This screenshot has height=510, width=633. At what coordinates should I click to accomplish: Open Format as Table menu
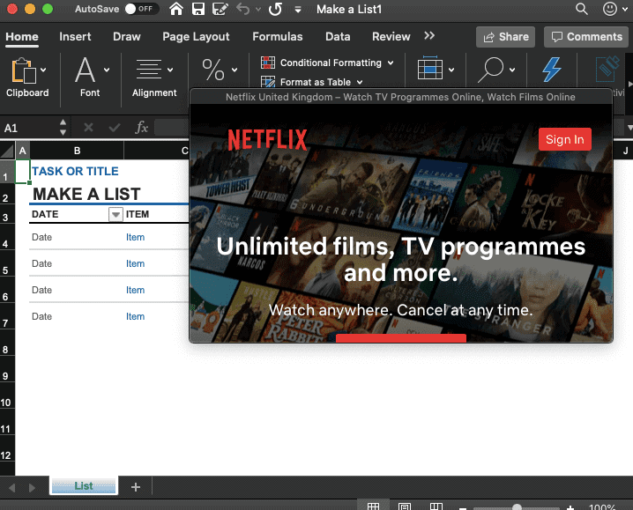point(312,82)
